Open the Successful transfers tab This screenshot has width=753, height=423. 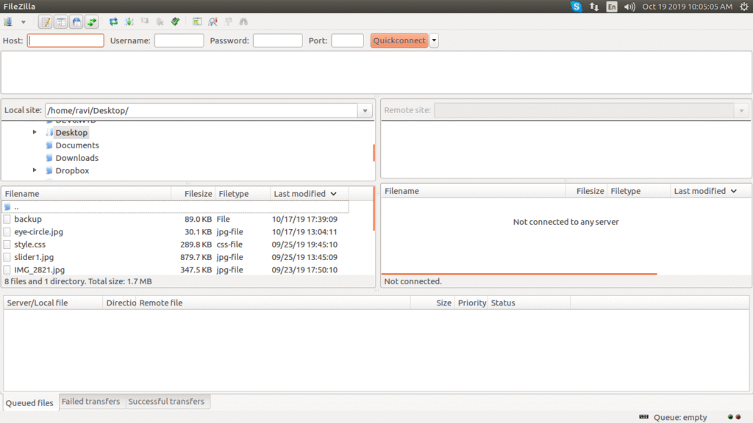tap(166, 402)
